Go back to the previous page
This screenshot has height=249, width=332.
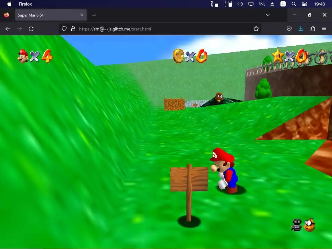(x=8, y=29)
